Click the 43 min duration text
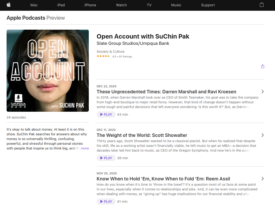The width and height of the screenshot is (275, 209). click(x=123, y=115)
